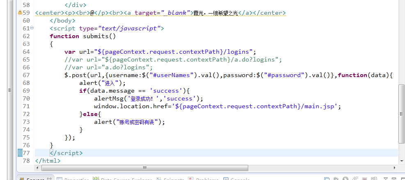Click line number 67 in gutter

(x=26, y=75)
